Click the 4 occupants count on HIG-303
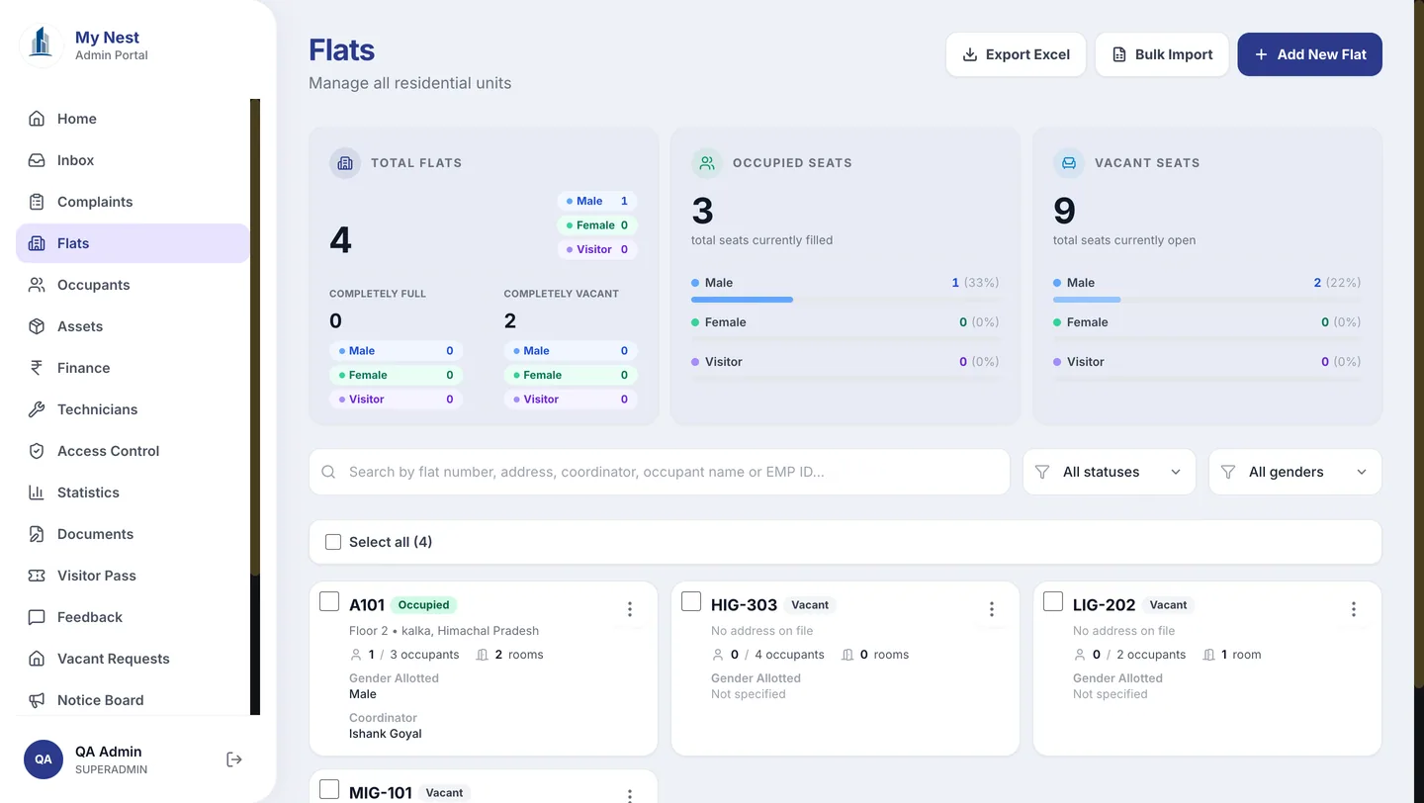This screenshot has height=803, width=1424. [x=789, y=655]
